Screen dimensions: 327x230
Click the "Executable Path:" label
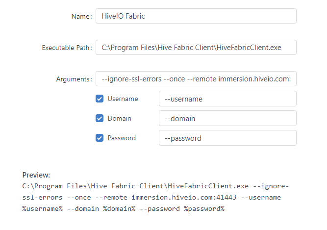tap(67, 48)
